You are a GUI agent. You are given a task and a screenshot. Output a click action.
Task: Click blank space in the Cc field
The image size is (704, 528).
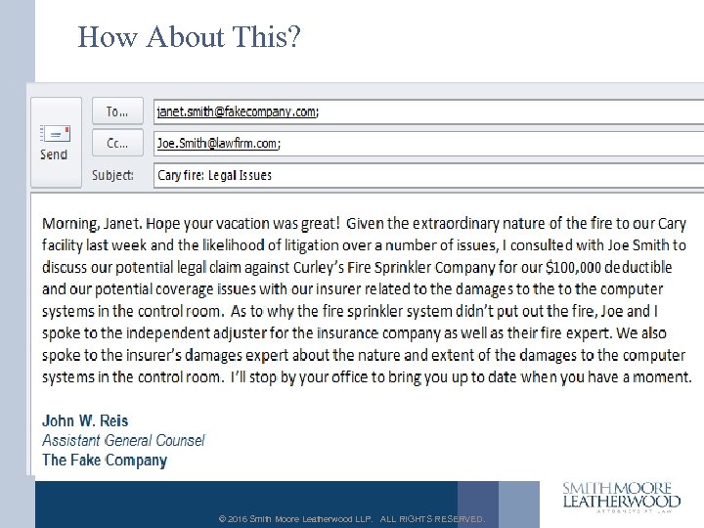tap(489, 144)
